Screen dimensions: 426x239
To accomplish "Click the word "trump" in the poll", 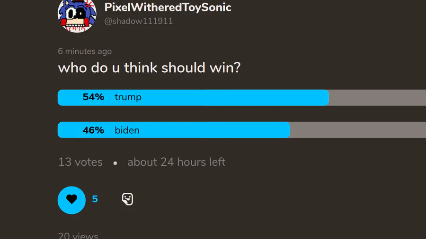I will coord(128,97).
